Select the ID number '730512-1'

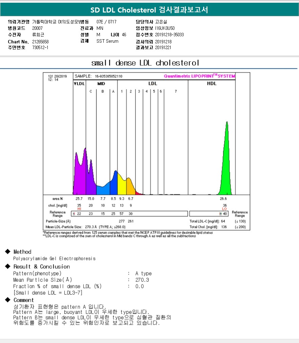[40, 47]
